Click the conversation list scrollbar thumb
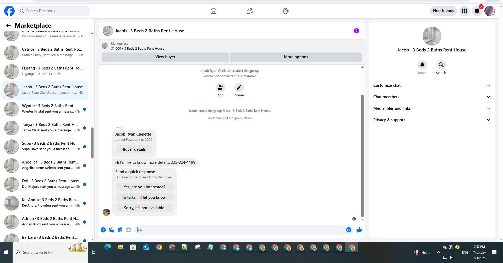 click(x=92, y=143)
